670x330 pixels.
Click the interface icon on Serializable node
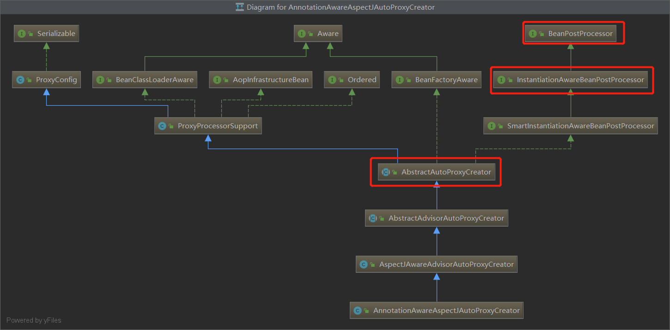(21, 34)
